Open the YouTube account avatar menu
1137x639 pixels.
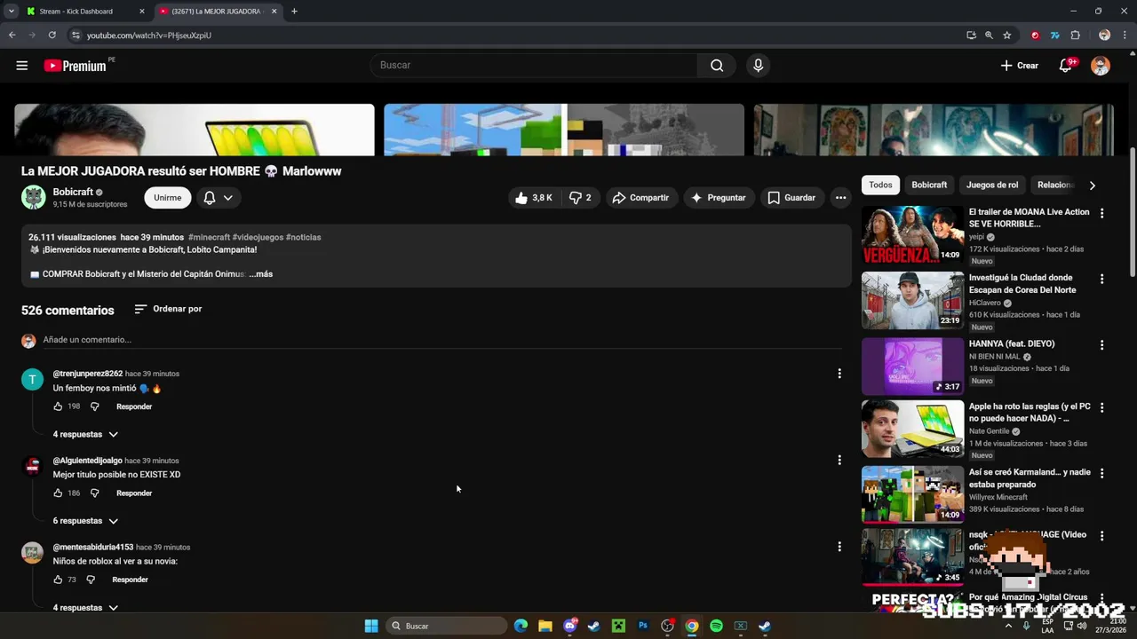pyautogui.click(x=1101, y=66)
